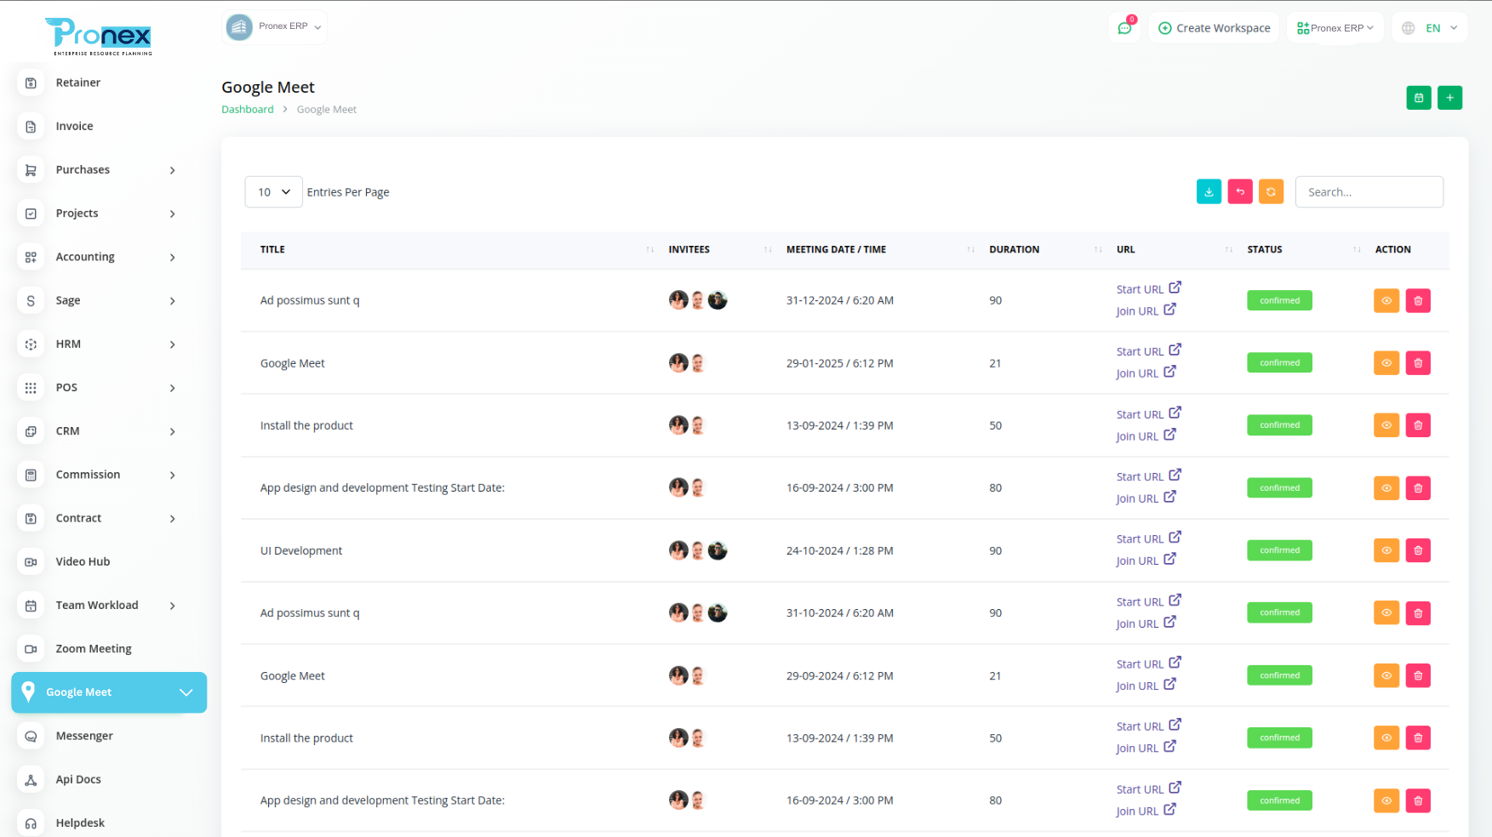Open Start URL external icon for UI Development
The image size is (1492, 837).
(x=1175, y=538)
